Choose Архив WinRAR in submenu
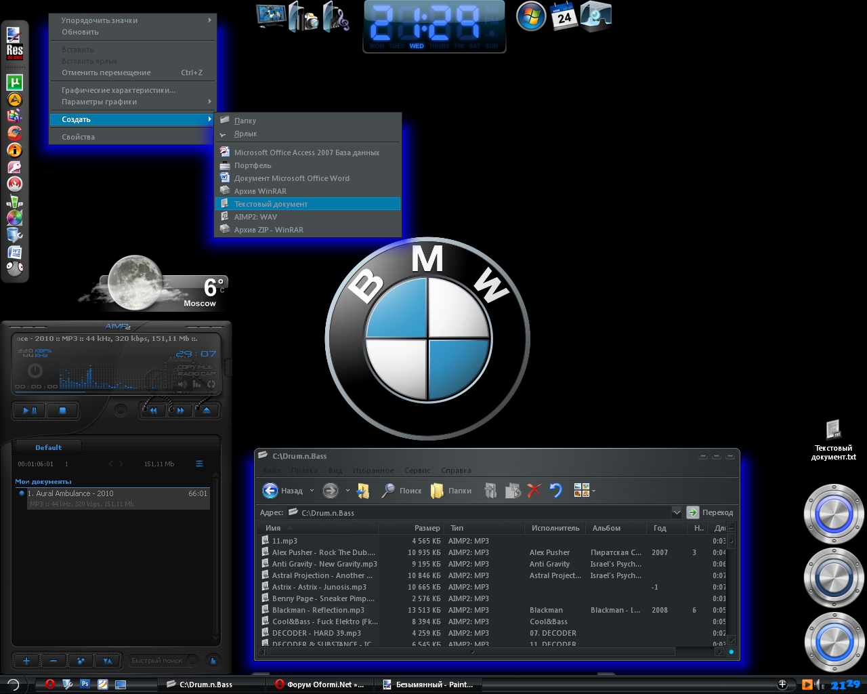867x694 pixels. click(x=308, y=191)
